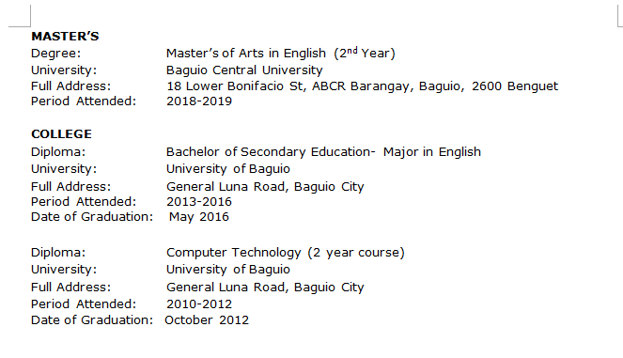
Task: Click 'Bachelor of Secondary Education' diploma text
Action: coord(269,152)
